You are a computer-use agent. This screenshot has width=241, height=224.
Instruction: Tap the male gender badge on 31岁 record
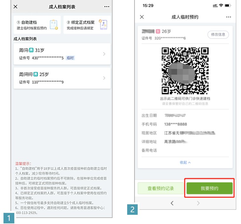pyautogui.click(x=31, y=50)
